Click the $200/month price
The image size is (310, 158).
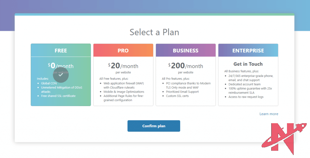tap(186, 66)
